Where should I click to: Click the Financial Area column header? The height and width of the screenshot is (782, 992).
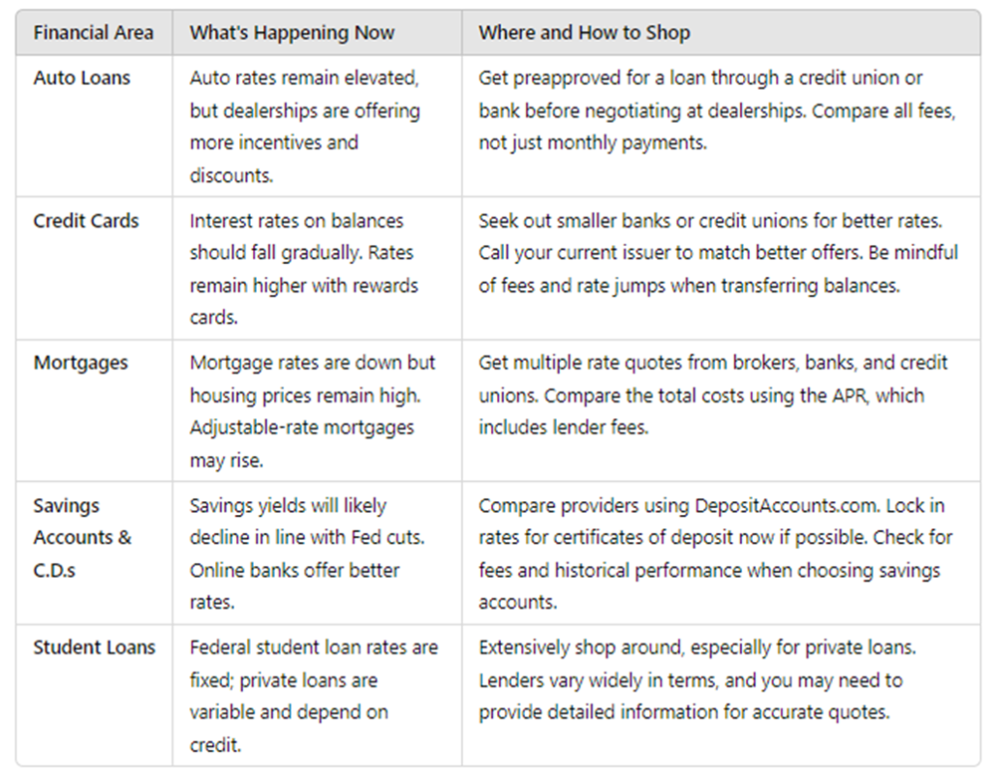(93, 33)
